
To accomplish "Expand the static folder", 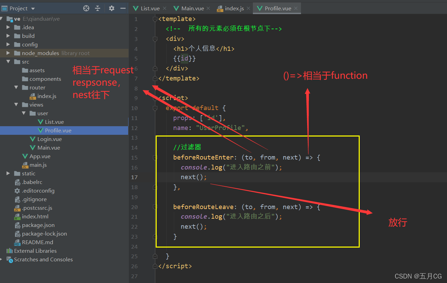I will point(8,173).
